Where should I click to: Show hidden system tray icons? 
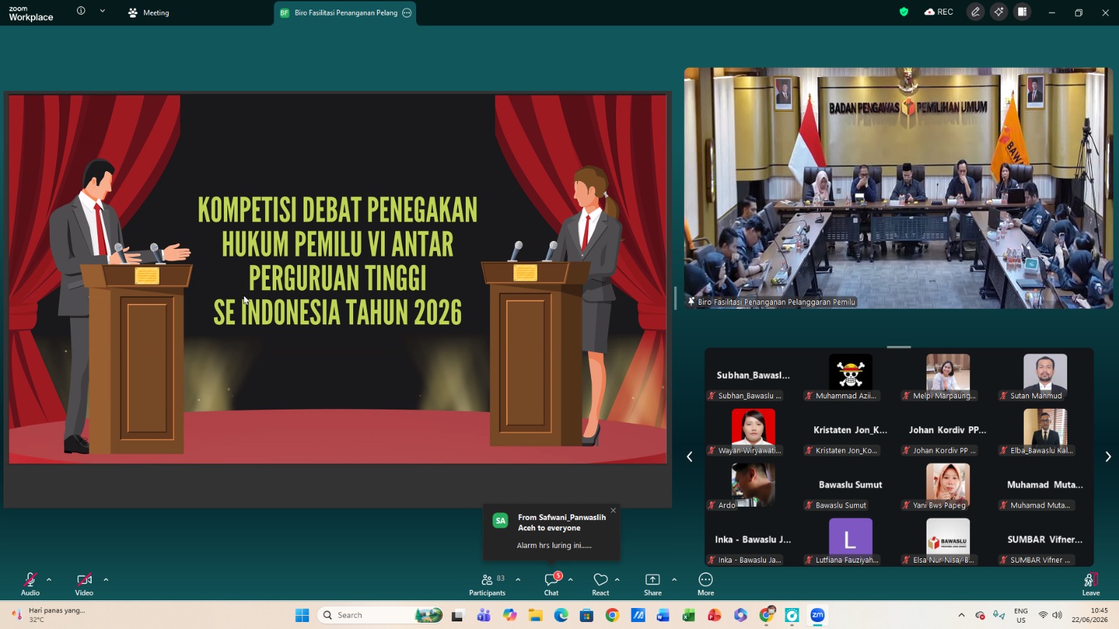click(962, 615)
